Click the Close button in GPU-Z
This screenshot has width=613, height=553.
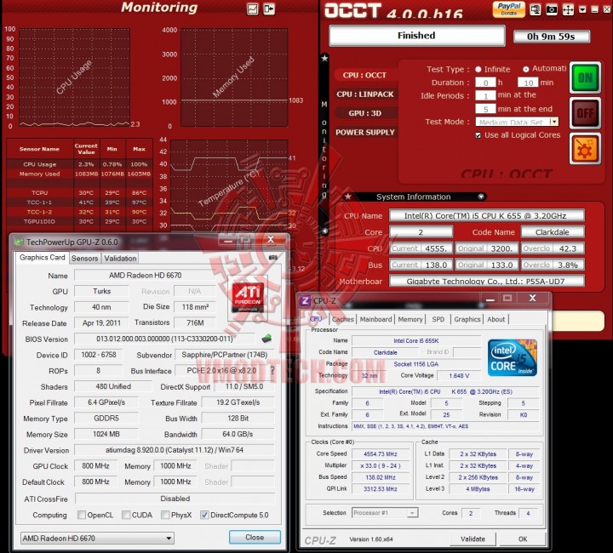(x=255, y=538)
